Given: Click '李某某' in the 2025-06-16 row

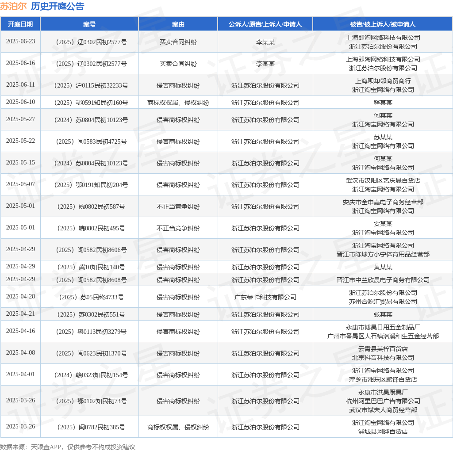Looking at the screenshot, I should pos(265,64).
